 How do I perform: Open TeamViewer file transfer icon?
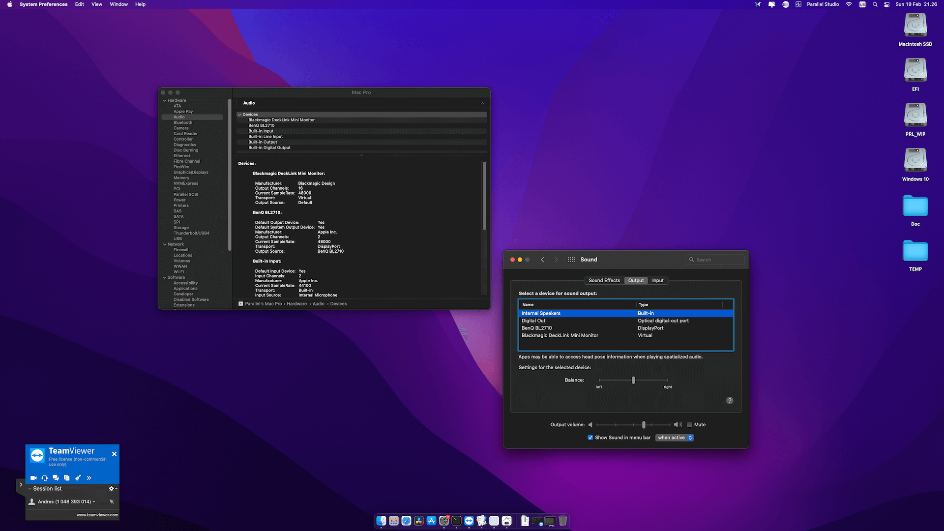pos(67,478)
